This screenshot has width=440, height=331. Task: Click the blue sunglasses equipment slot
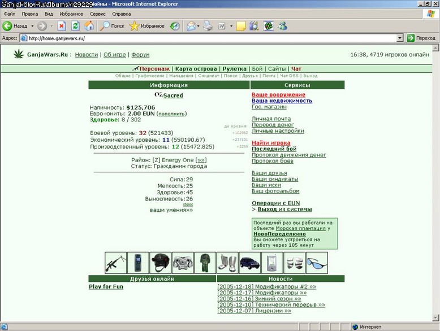317,263
